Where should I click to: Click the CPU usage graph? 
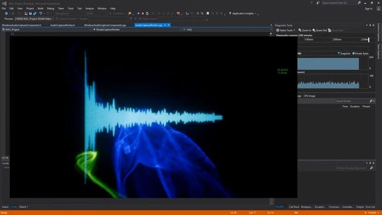coord(328,84)
